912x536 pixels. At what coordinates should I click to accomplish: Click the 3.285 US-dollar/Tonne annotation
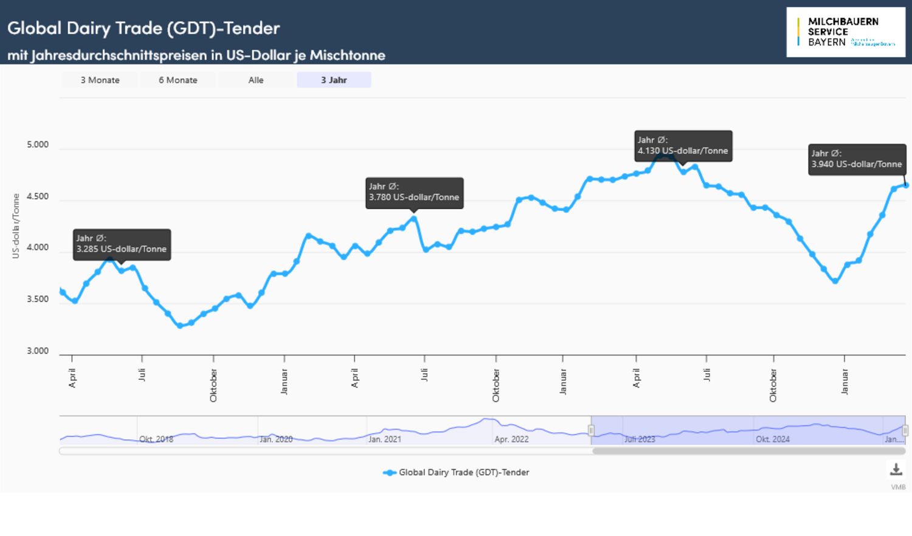pos(122,244)
